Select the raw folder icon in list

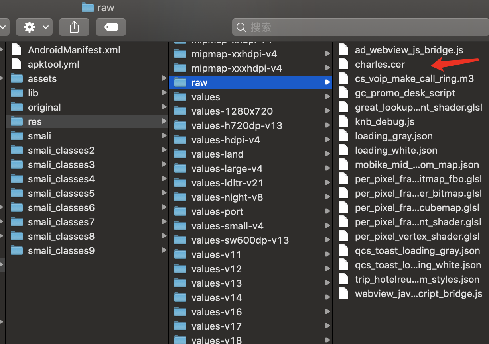(x=180, y=82)
